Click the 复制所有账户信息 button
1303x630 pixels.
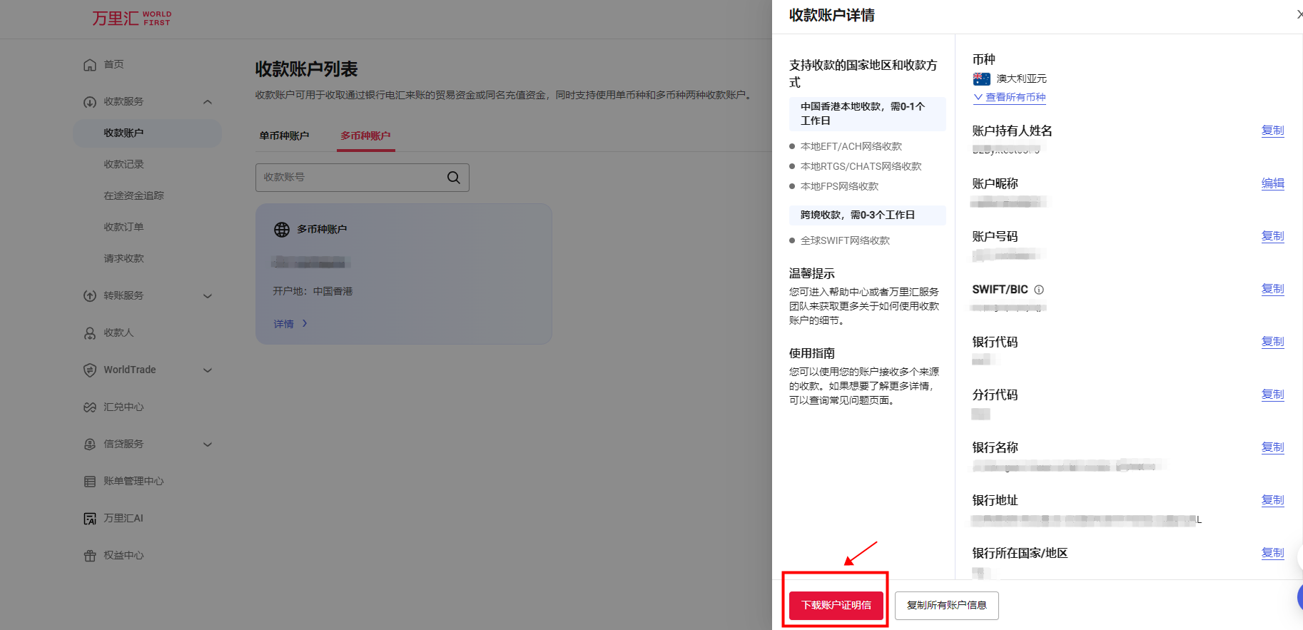click(x=946, y=605)
